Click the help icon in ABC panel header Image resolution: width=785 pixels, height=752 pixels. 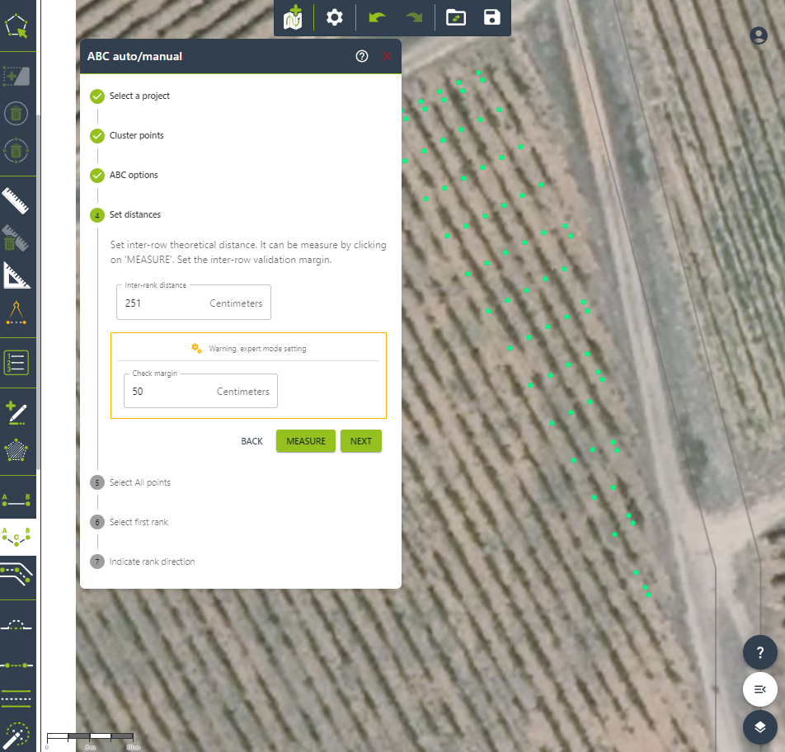(361, 56)
